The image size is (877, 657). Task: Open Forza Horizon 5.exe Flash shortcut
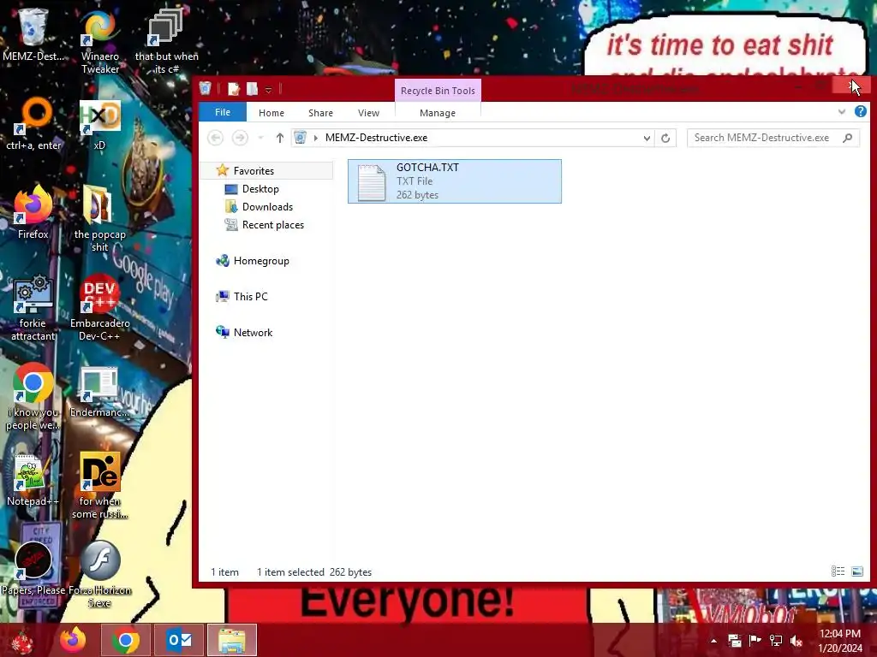click(x=99, y=573)
